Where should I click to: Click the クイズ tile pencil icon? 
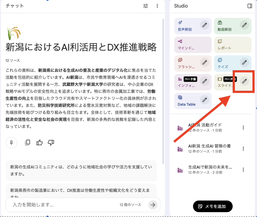(244, 62)
